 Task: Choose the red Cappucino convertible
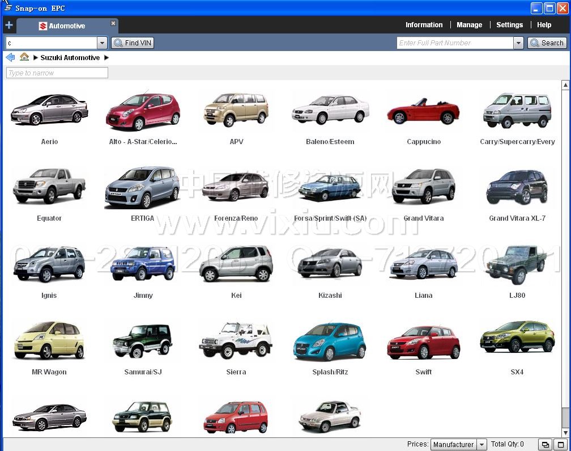click(x=423, y=111)
